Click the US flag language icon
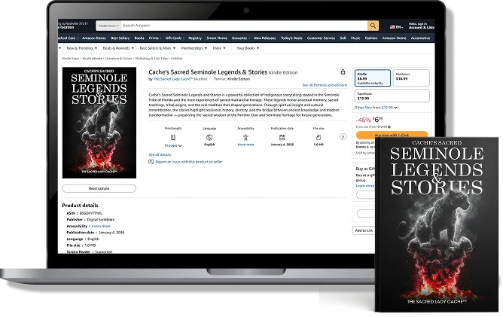 click(x=392, y=27)
